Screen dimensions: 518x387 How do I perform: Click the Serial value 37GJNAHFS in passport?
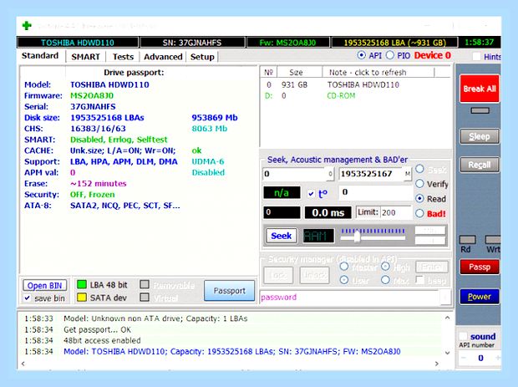93,107
